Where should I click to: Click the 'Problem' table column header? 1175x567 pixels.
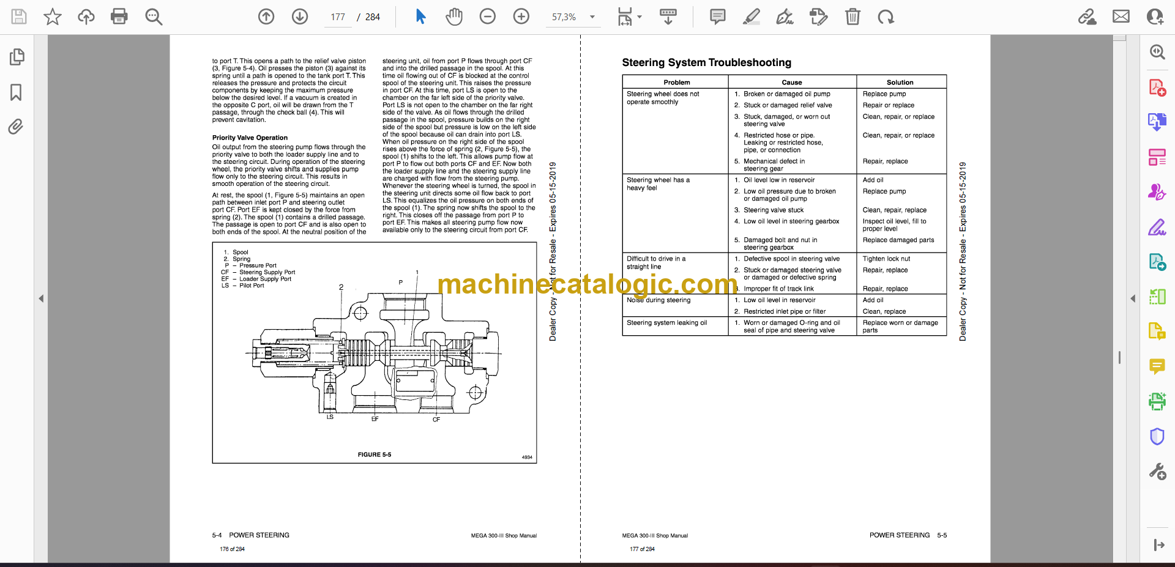[x=677, y=83]
